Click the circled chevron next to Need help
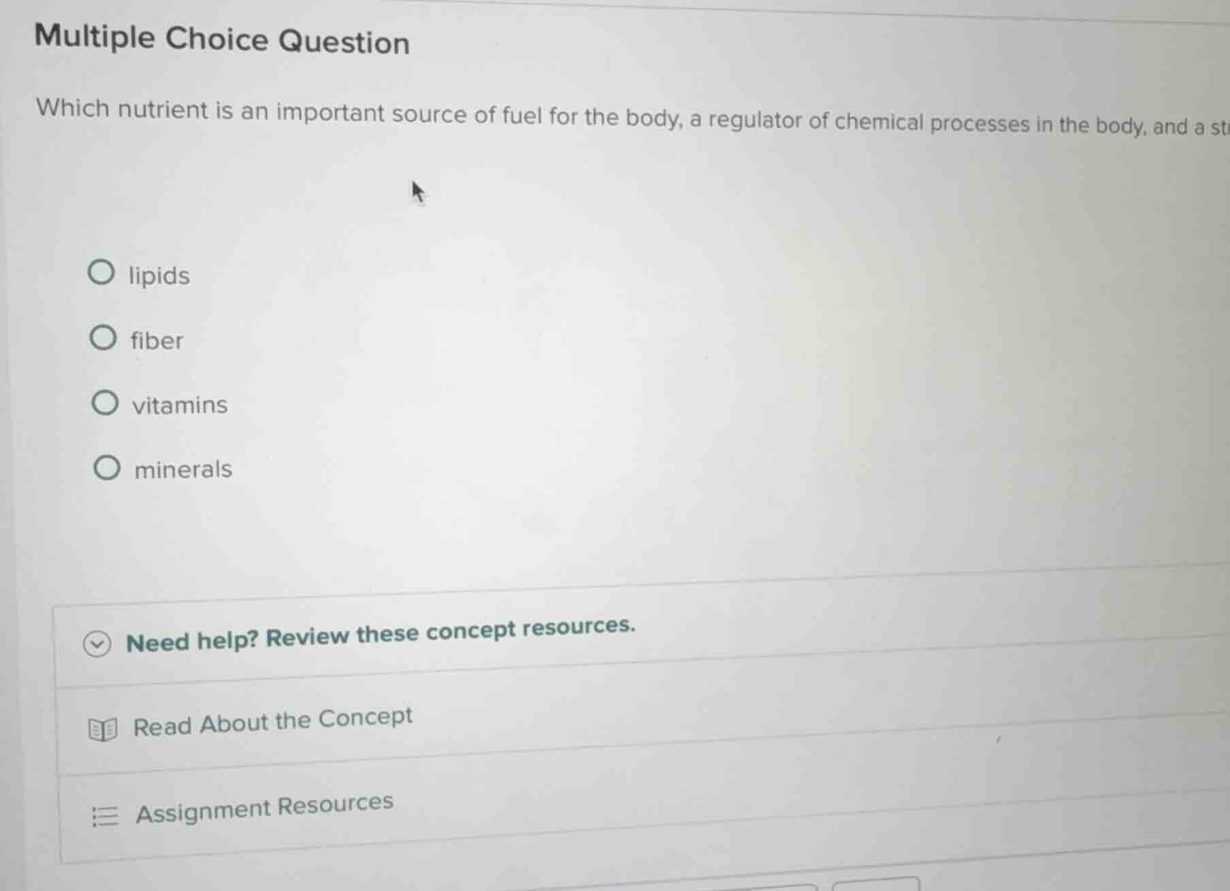The width and height of the screenshot is (1230, 891). point(97,642)
